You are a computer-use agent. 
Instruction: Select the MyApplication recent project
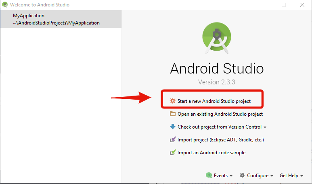point(61,19)
